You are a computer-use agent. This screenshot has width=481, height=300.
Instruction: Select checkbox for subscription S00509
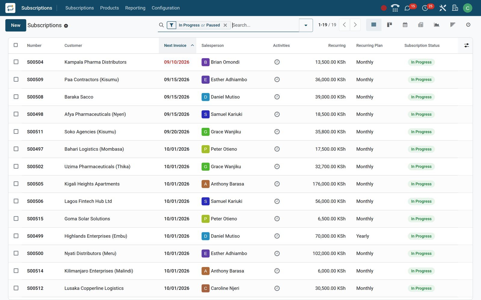pyautogui.click(x=16, y=79)
